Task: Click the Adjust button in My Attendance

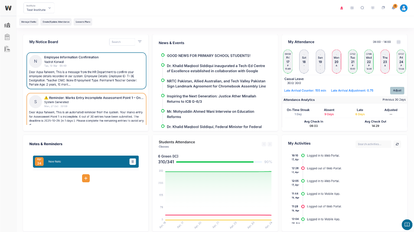Action: tap(397, 91)
